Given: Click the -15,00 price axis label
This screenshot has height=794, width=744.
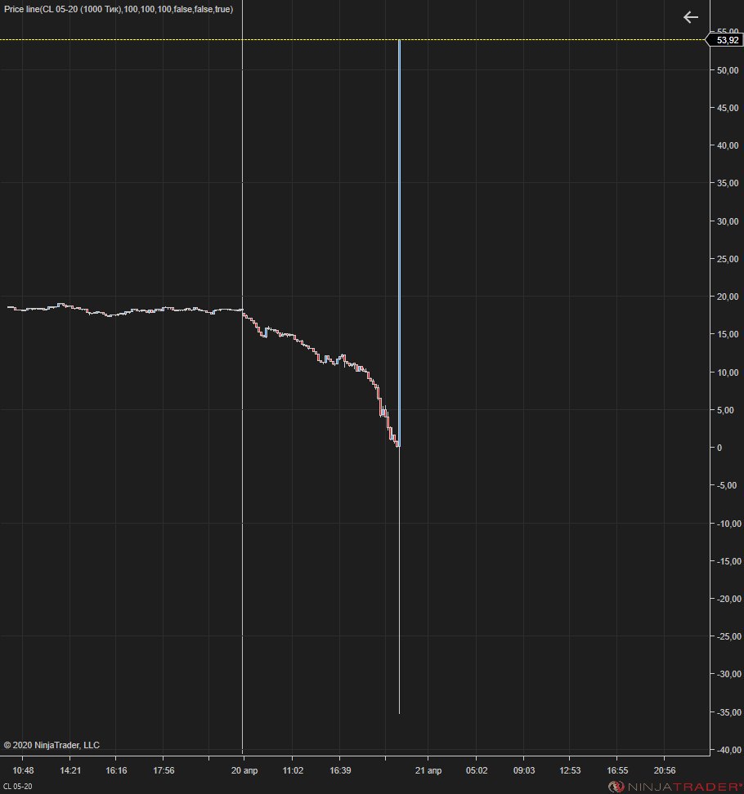Looking at the screenshot, I should [728, 561].
